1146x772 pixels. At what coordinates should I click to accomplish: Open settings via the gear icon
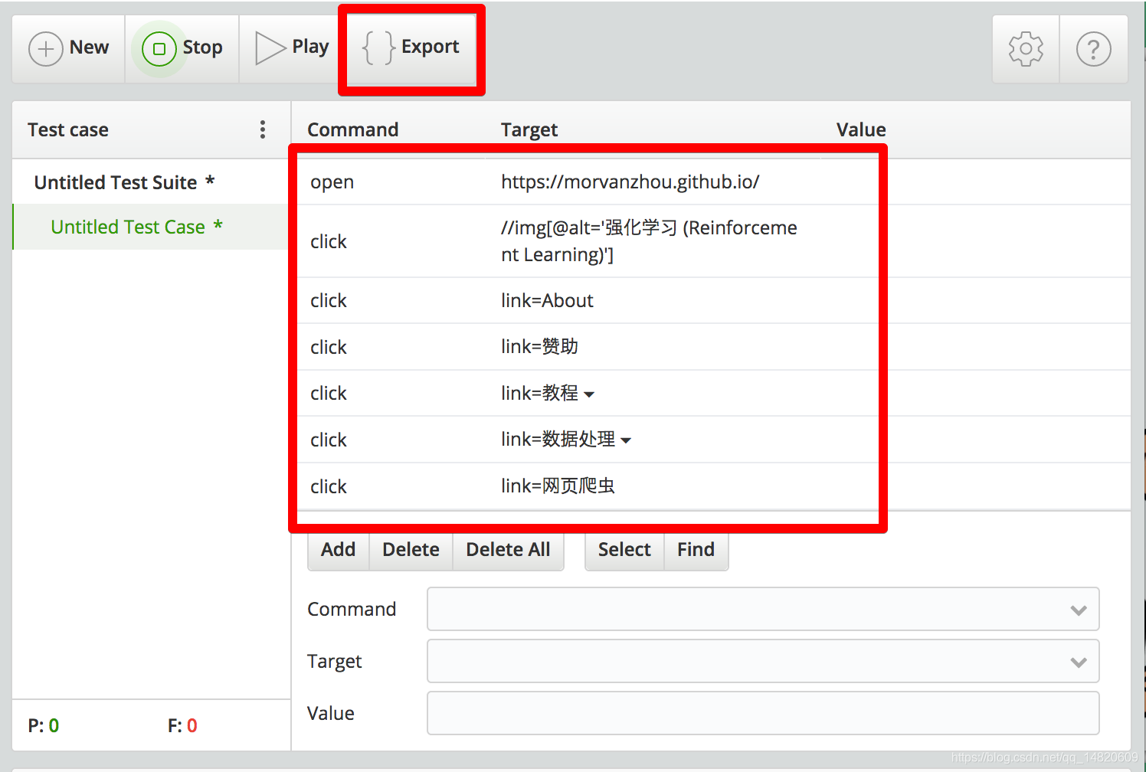click(x=1026, y=49)
